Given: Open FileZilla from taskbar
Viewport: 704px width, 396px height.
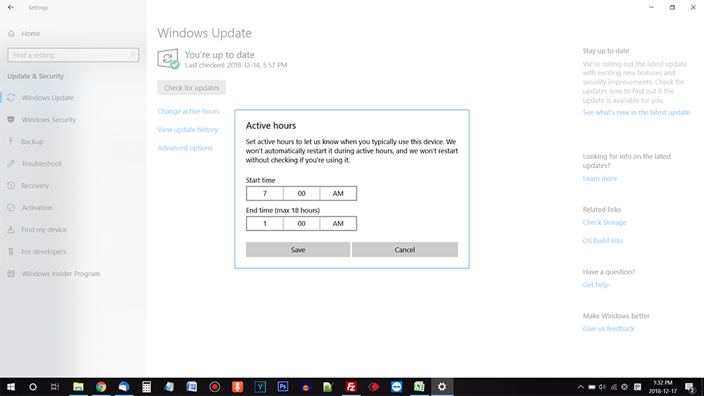Looking at the screenshot, I should coord(351,387).
